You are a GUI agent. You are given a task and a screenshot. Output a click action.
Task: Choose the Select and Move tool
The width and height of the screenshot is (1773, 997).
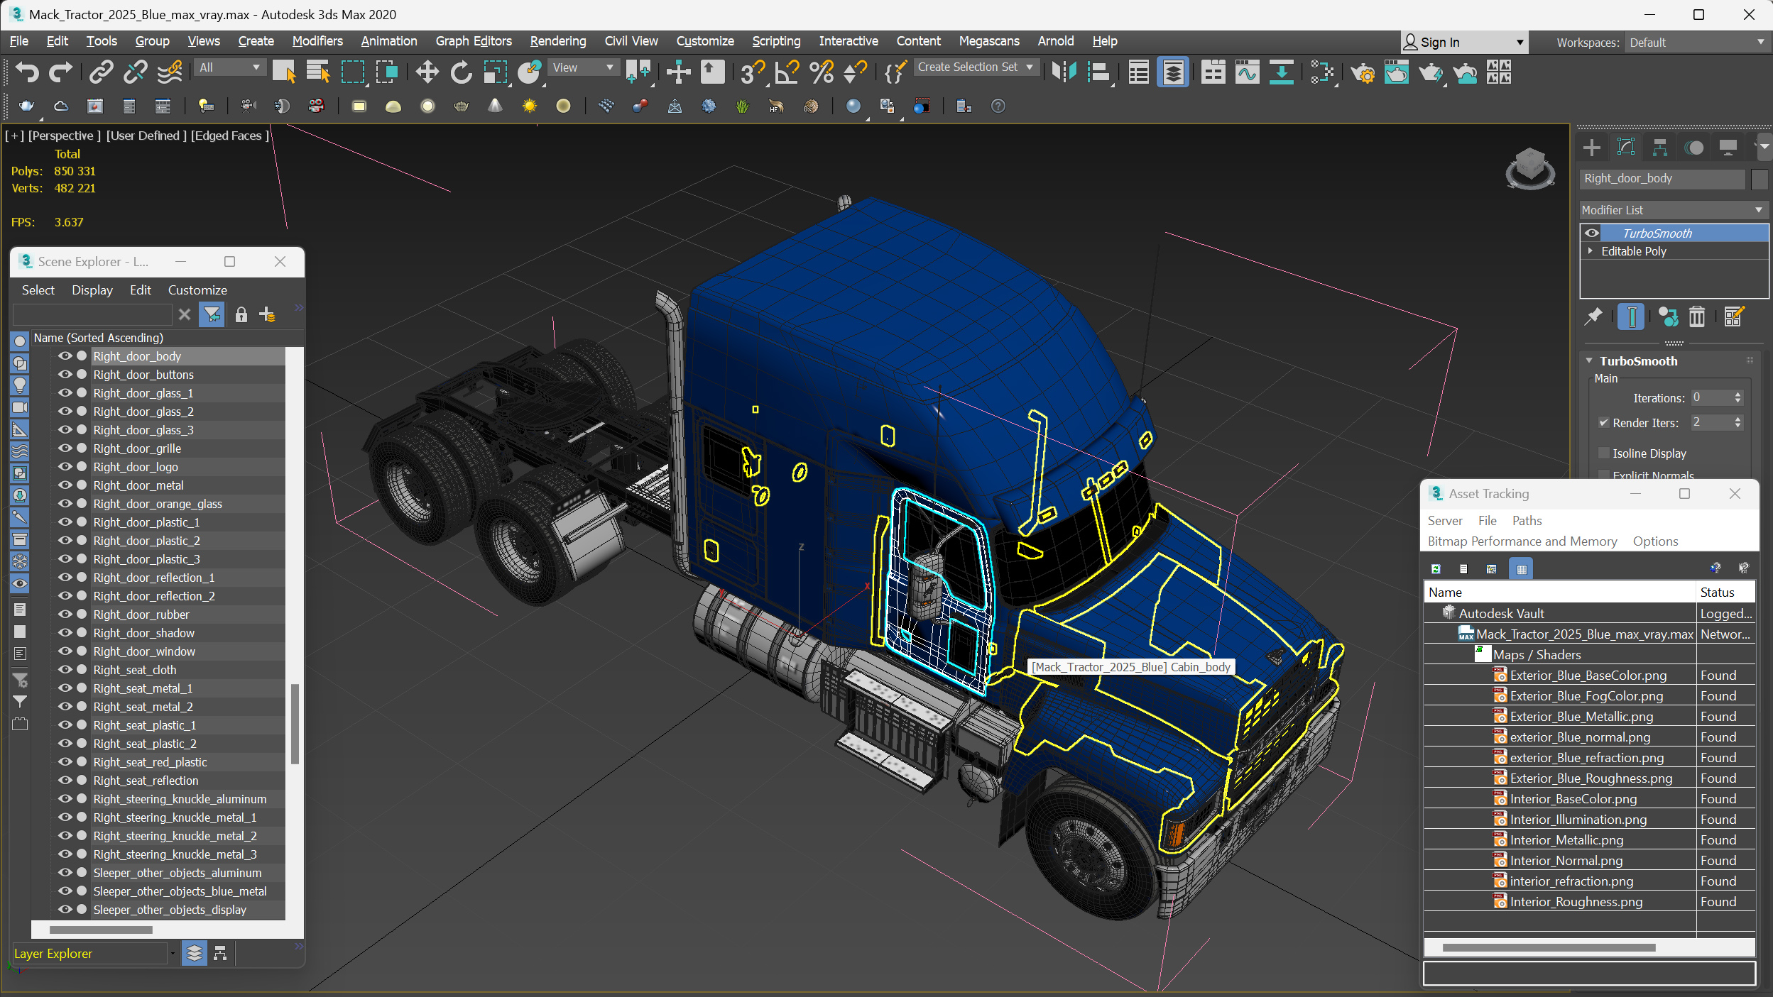tap(427, 72)
